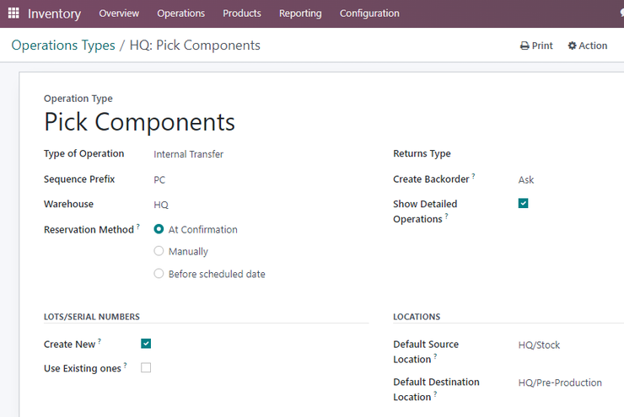This screenshot has height=417, width=624.
Task: Enable the Use Existing ones checkbox
Action: point(146,367)
